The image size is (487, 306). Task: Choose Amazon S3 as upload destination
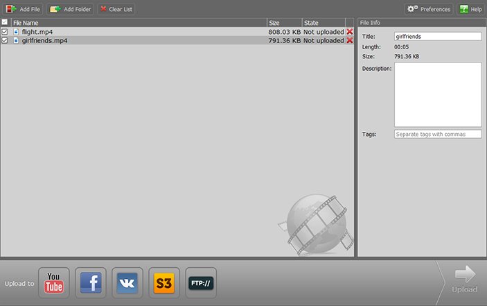click(164, 282)
